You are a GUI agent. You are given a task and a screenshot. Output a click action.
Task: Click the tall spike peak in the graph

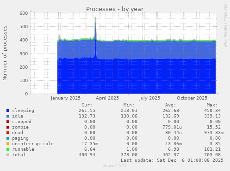tap(95, 18)
